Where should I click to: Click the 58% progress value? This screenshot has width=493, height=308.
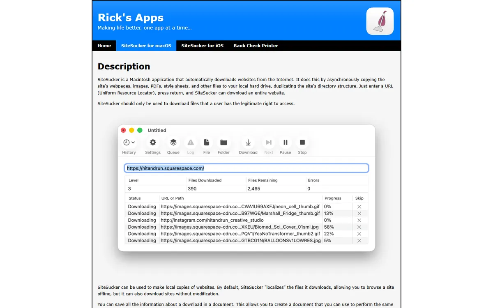(x=329, y=227)
